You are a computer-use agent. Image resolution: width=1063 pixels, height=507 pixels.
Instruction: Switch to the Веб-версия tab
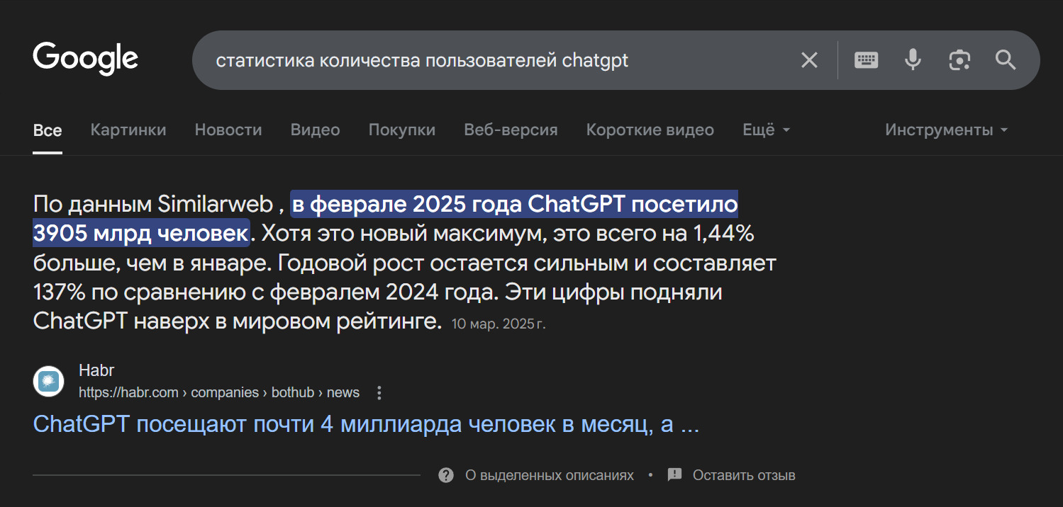tap(511, 130)
